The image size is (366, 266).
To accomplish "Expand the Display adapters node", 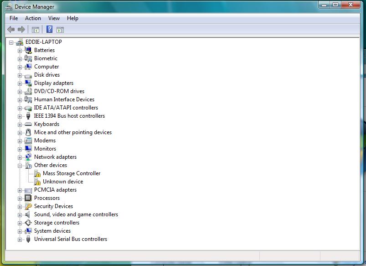I will [x=20, y=83].
